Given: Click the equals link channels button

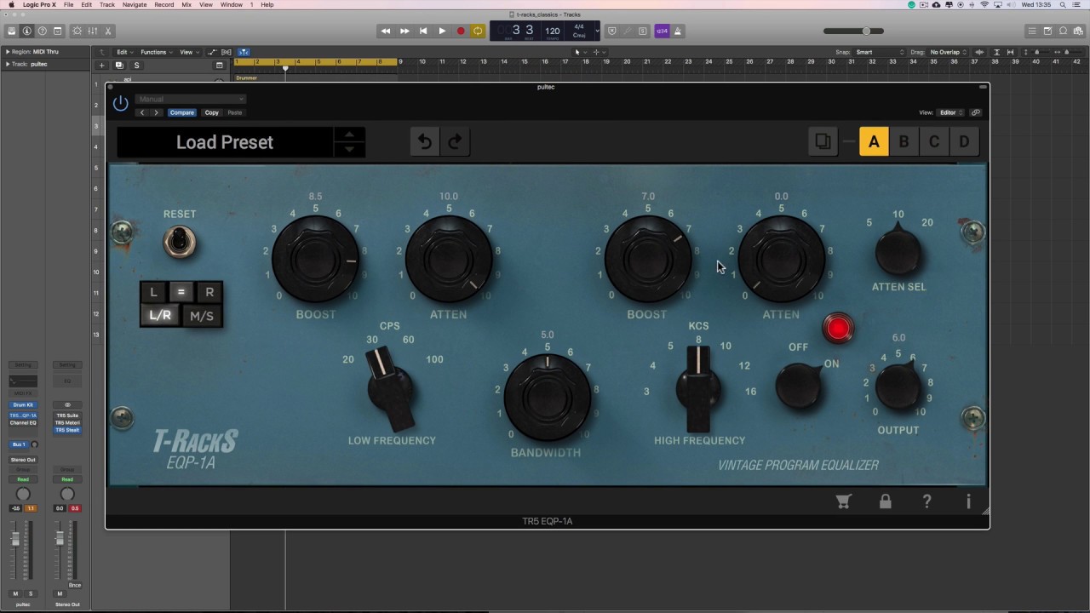Looking at the screenshot, I should (181, 293).
